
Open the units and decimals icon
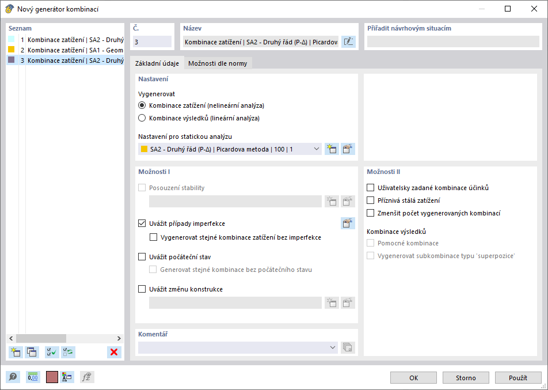[x=33, y=377]
